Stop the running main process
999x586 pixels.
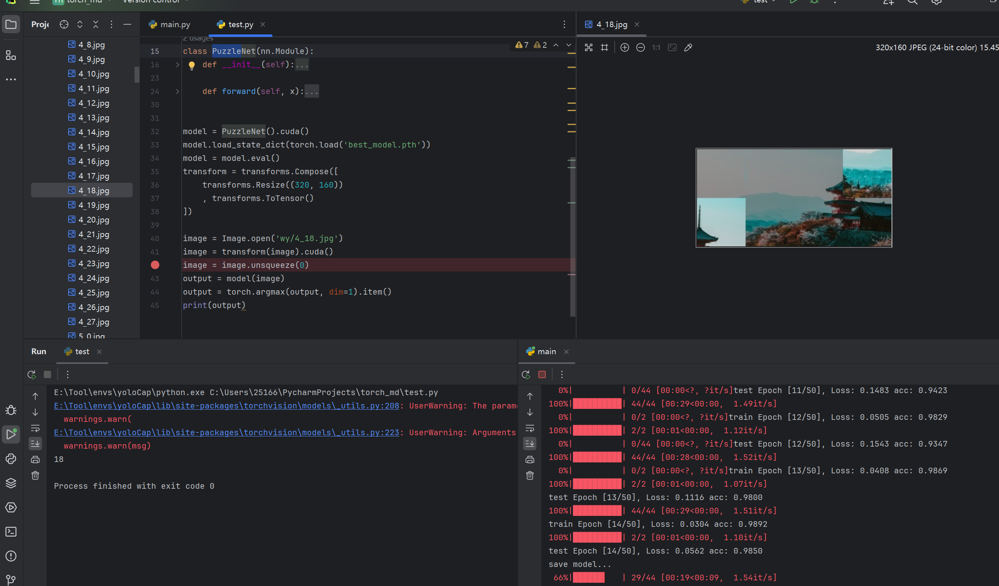[542, 374]
